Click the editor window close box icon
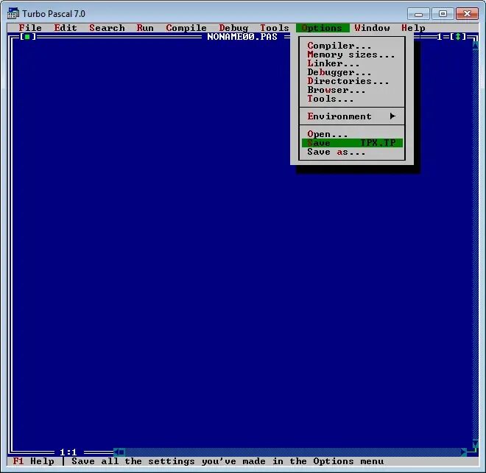Screen dimensions: 486x473 pyautogui.click(x=27, y=37)
